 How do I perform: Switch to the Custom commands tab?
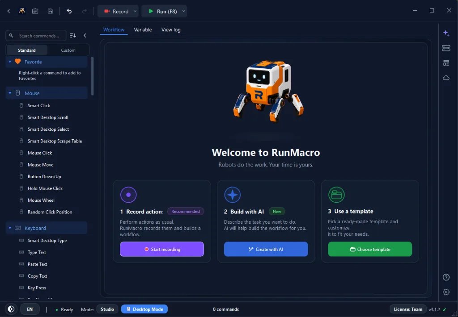pos(68,50)
